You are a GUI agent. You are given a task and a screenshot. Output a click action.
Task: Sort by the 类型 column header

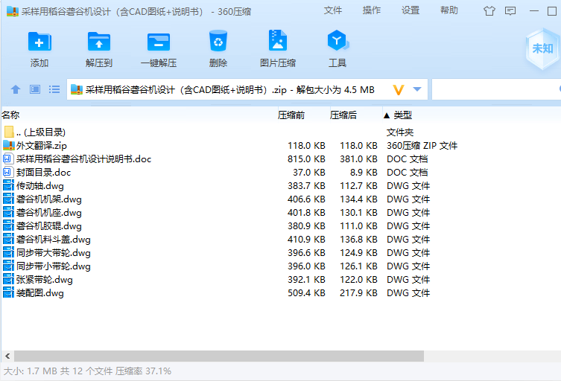click(x=403, y=115)
